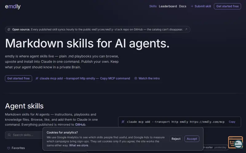This screenshot has width=246, height=153.
Task: Click the Markdown skills for AI agents heading
Action: coord(87,43)
